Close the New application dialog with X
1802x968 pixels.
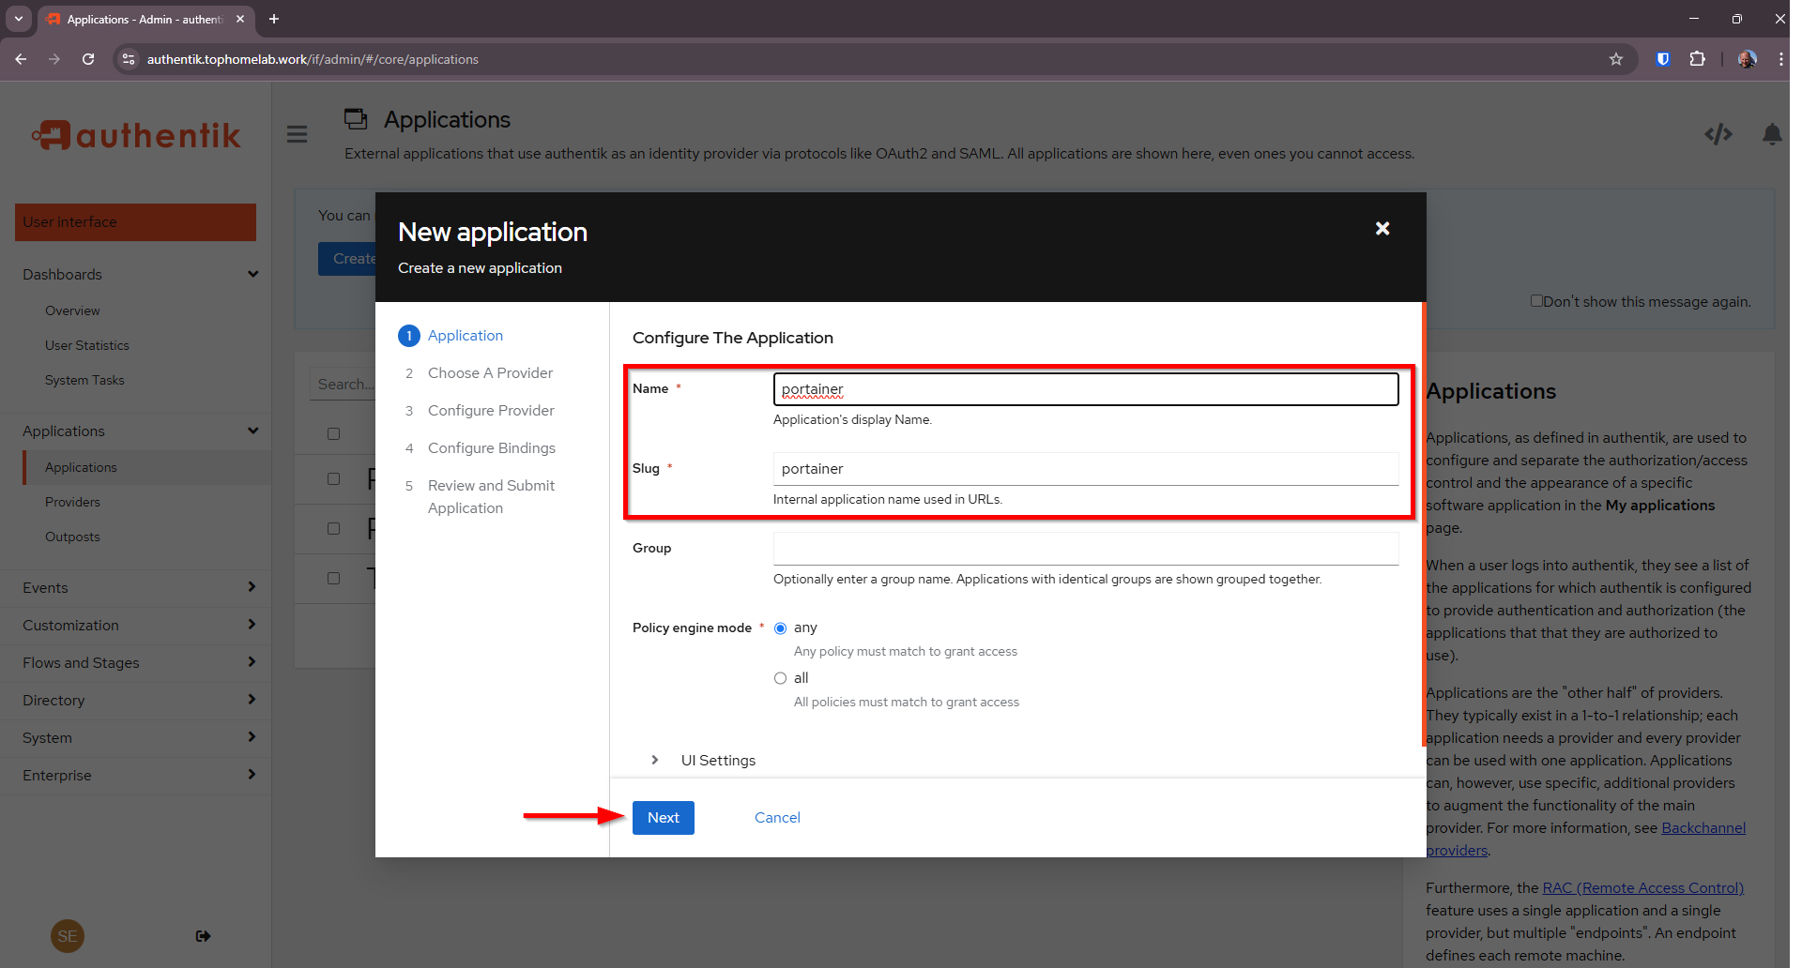pyautogui.click(x=1382, y=229)
